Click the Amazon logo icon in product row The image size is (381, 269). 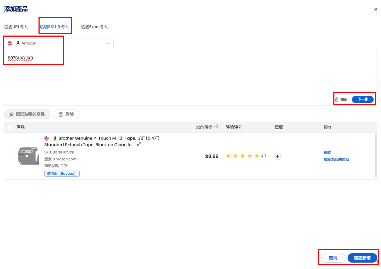pyautogui.click(x=55, y=138)
